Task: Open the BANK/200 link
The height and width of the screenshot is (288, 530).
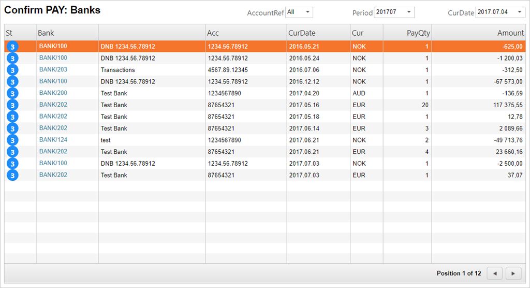Action: [53, 93]
